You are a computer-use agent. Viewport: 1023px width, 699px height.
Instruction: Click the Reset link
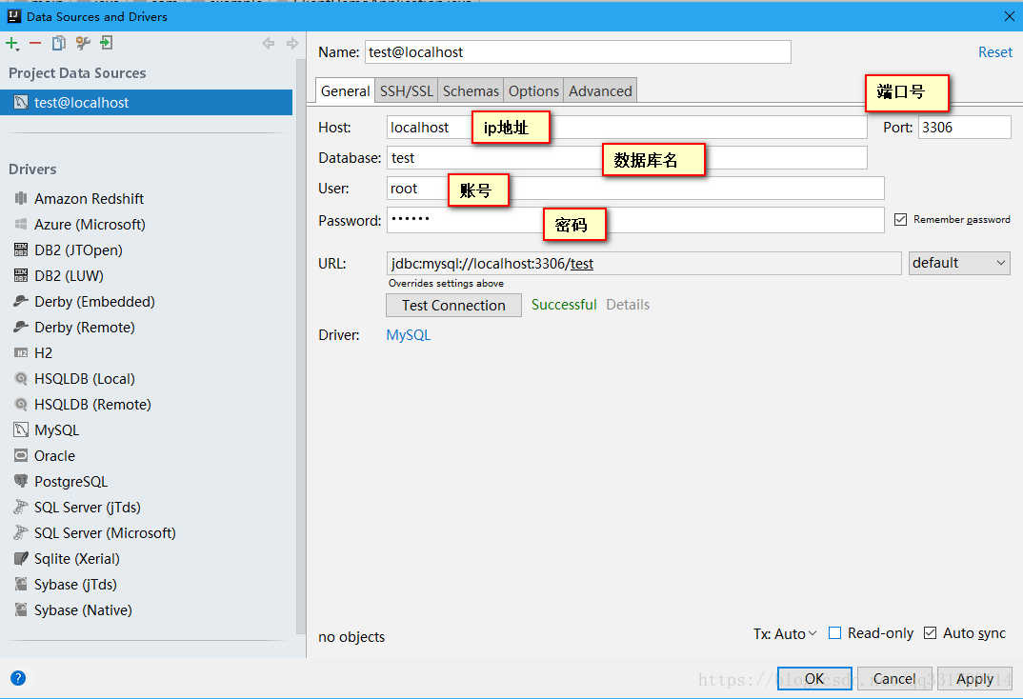995,52
